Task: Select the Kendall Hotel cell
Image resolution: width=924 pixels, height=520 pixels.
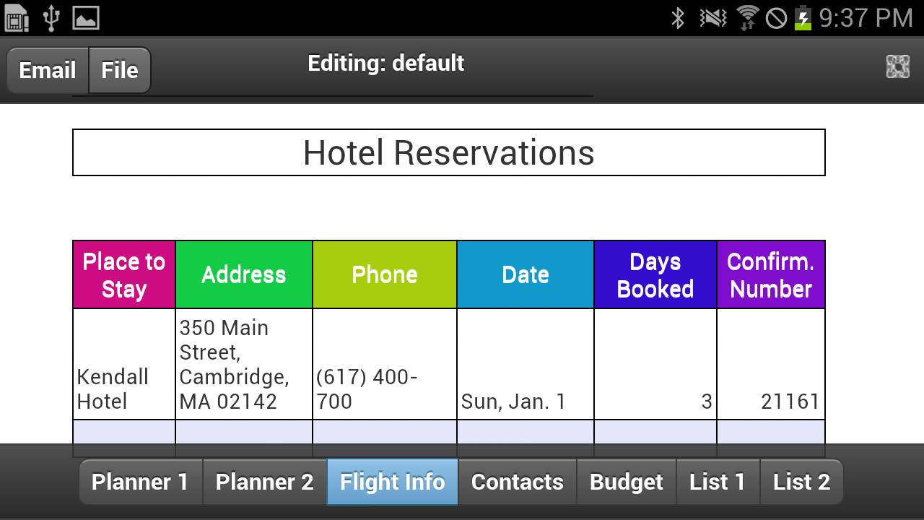Action: tap(124, 364)
